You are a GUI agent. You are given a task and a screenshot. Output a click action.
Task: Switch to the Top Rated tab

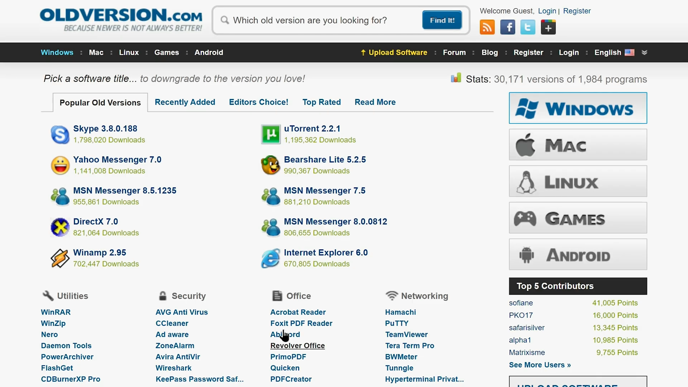pos(321,102)
